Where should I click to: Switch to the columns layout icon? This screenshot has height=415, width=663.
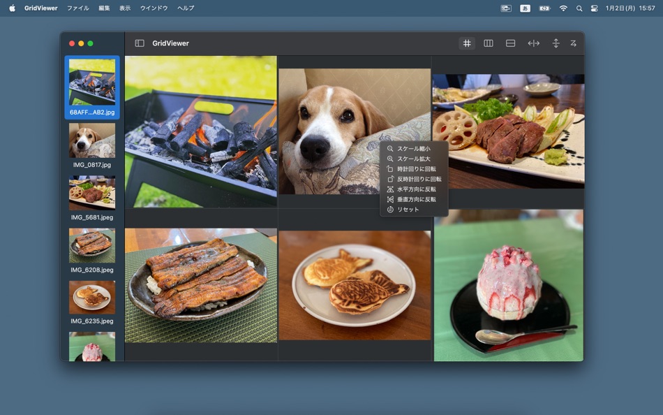(x=489, y=43)
